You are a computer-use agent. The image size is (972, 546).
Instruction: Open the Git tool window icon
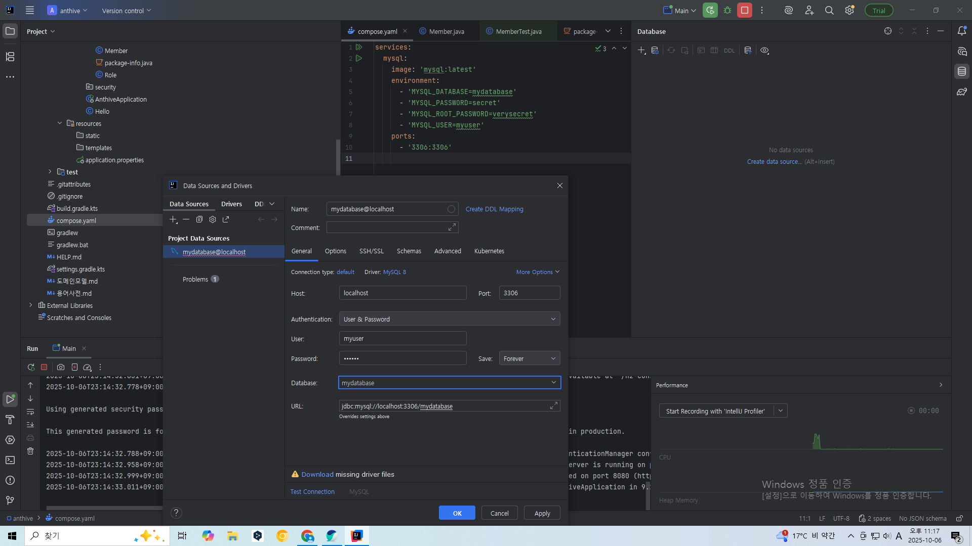(10, 500)
